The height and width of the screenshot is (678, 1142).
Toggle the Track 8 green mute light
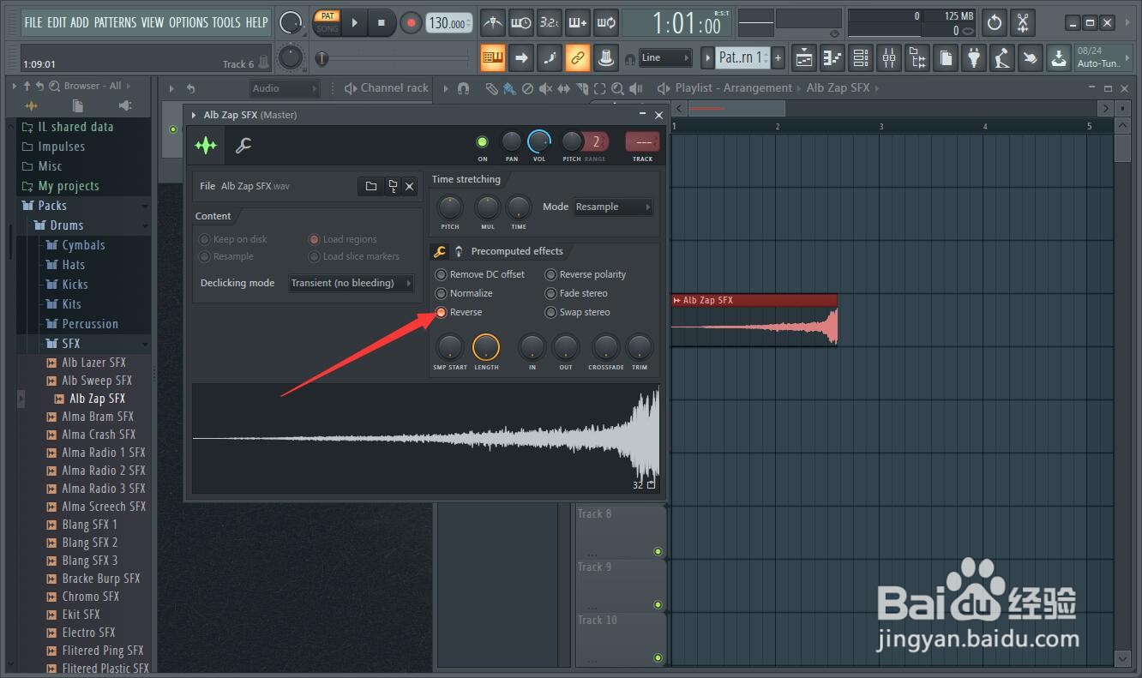658,551
